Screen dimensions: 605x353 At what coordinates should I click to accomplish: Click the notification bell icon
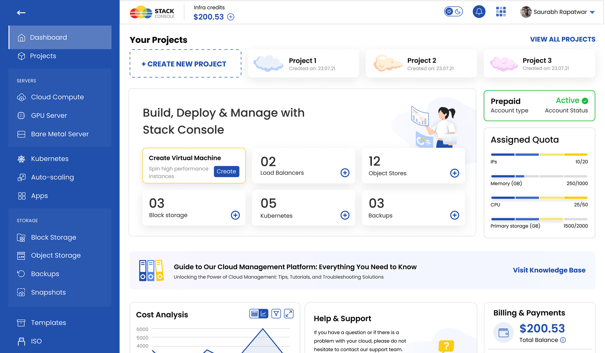point(479,12)
